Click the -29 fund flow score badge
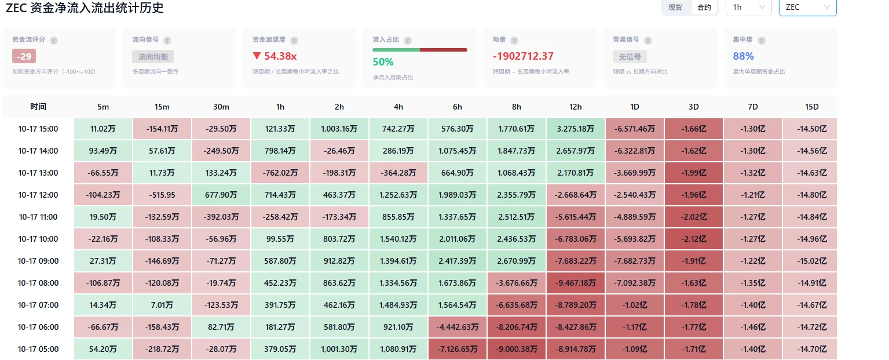The image size is (889, 360). [24, 56]
